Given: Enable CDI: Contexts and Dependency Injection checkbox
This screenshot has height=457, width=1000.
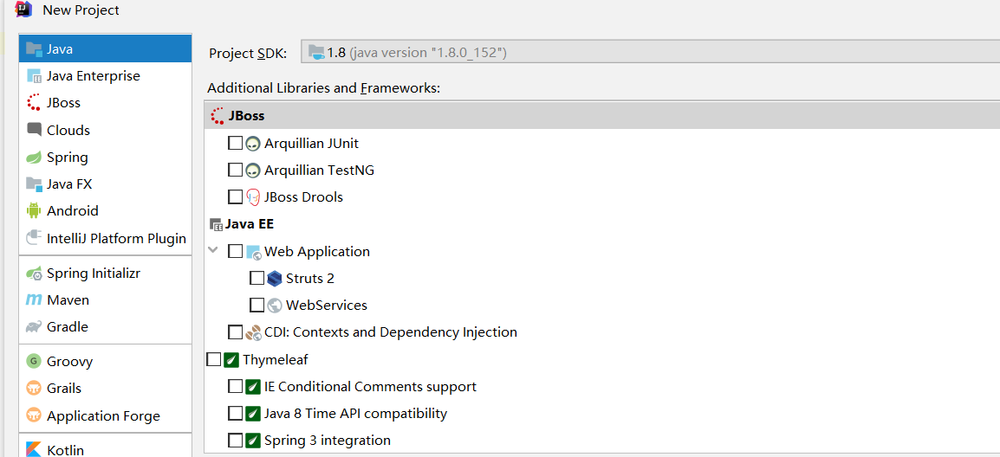Looking at the screenshot, I should [236, 331].
